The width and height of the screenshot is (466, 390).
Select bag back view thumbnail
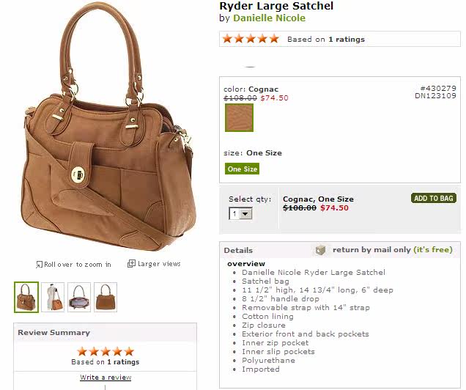pyautogui.click(x=106, y=297)
